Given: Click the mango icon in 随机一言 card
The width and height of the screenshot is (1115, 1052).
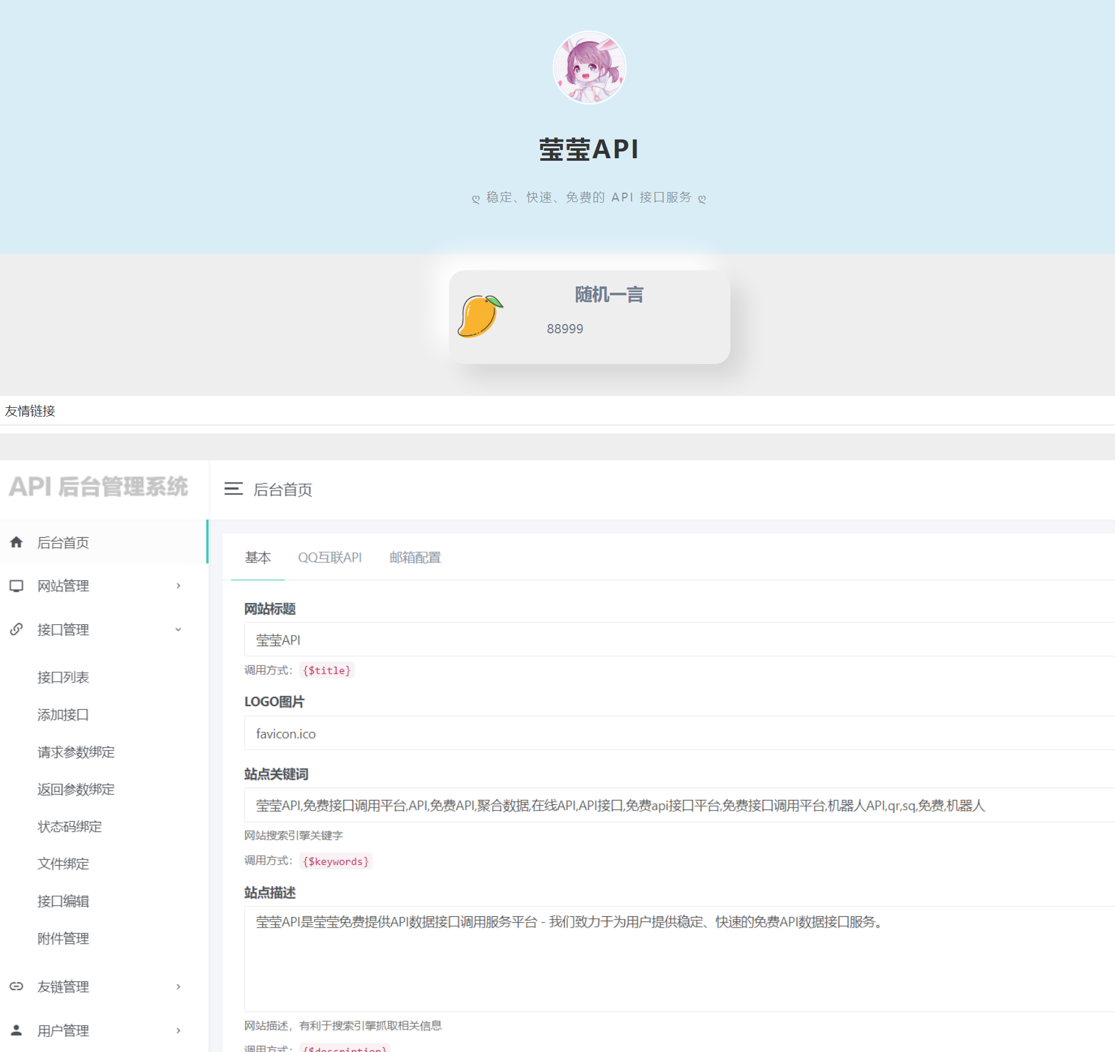Looking at the screenshot, I should pos(480,316).
